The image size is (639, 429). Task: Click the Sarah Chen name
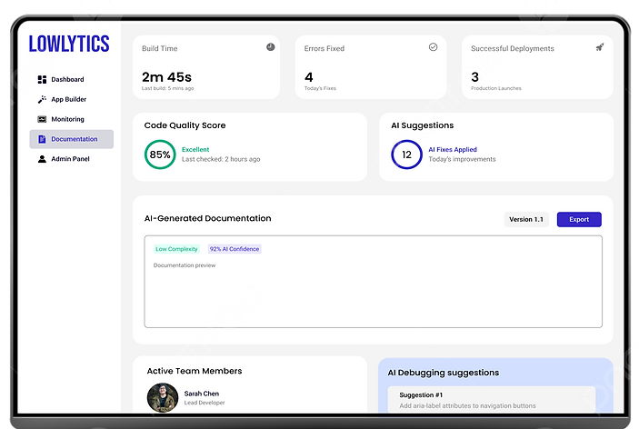pos(201,394)
